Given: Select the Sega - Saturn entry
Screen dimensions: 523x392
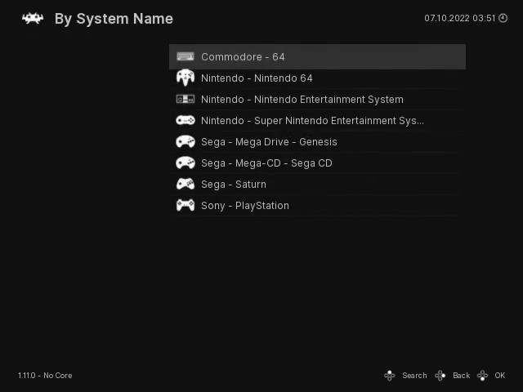Looking at the screenshot, I should [x=317, y=185].
